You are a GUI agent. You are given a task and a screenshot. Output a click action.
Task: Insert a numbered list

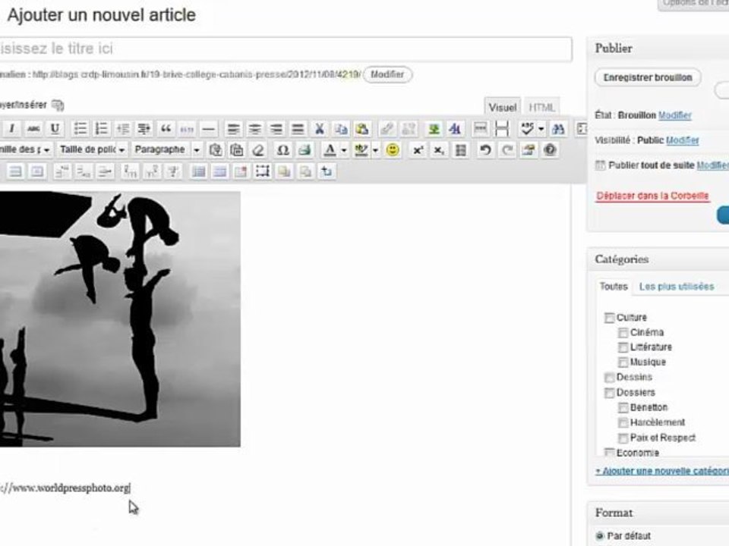tap(101, 129)
